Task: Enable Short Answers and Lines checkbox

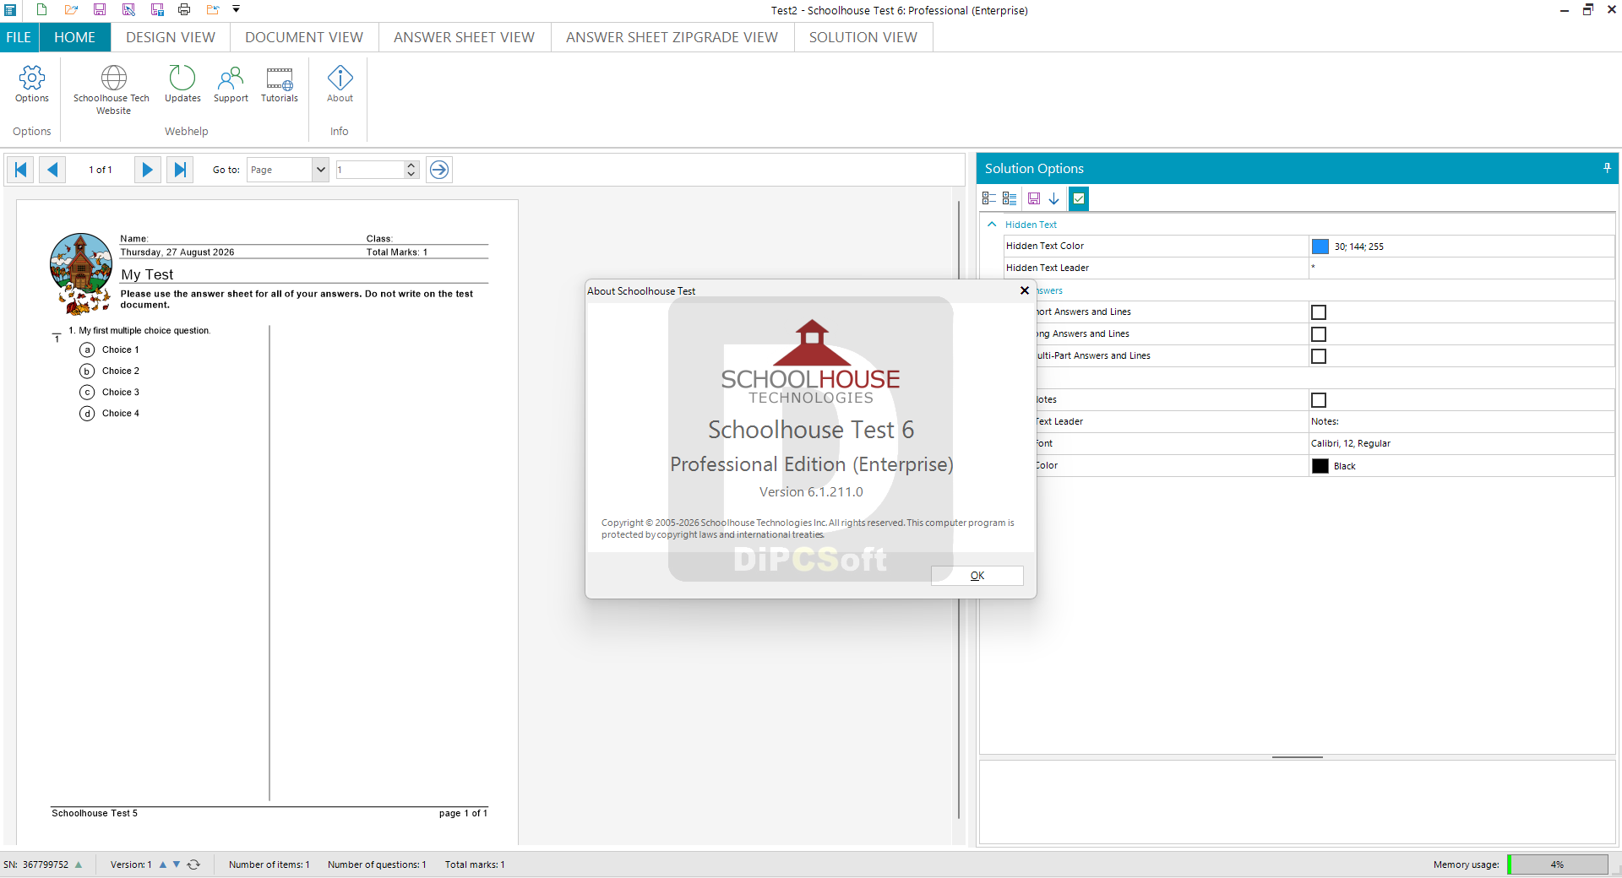Action: click(1319, 312)
